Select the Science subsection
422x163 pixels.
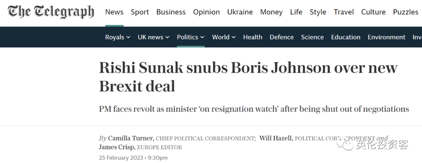(x=313, y=37)
